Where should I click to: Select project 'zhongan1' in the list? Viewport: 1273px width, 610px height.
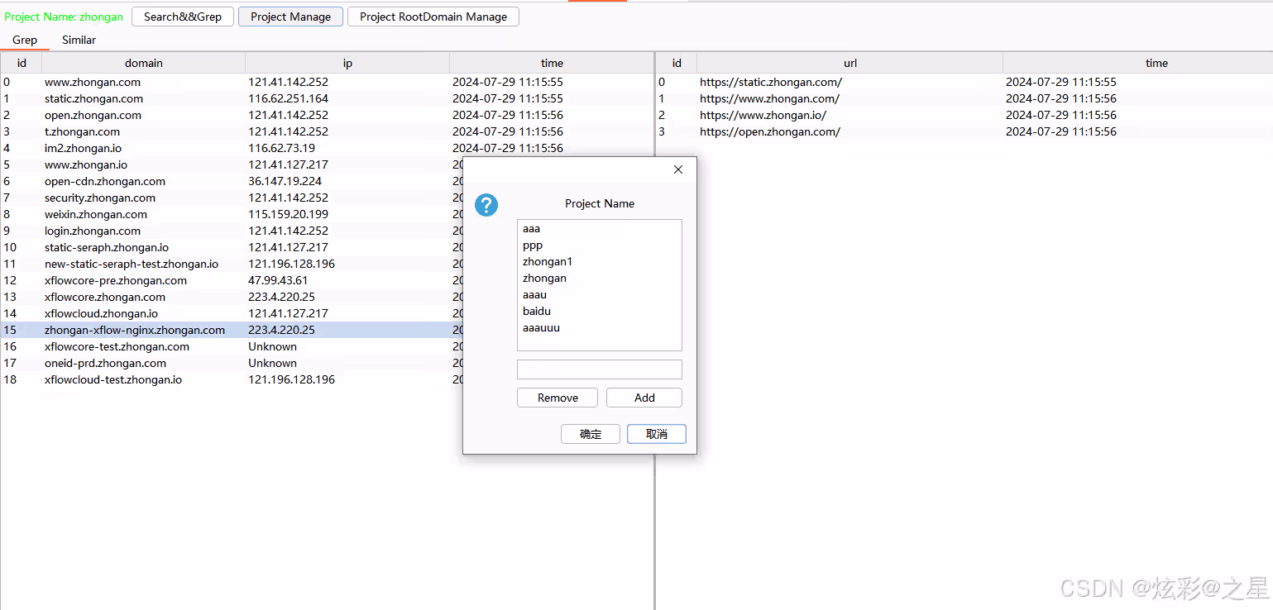point(548,261)
